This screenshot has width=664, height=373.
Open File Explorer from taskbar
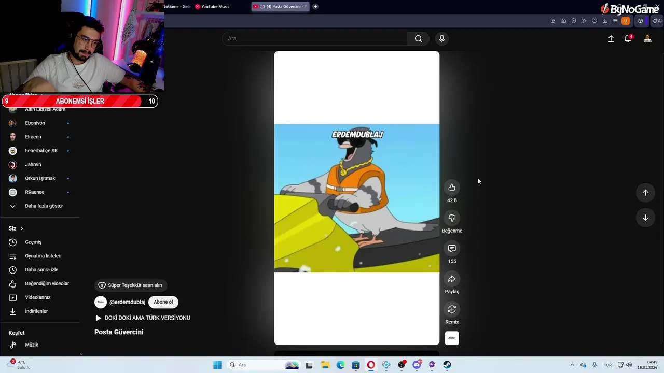[325, 365]
